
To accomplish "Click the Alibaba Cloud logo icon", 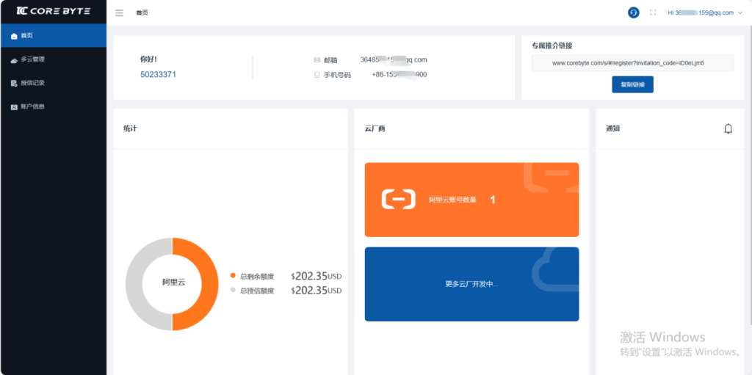I will (399, 200).
